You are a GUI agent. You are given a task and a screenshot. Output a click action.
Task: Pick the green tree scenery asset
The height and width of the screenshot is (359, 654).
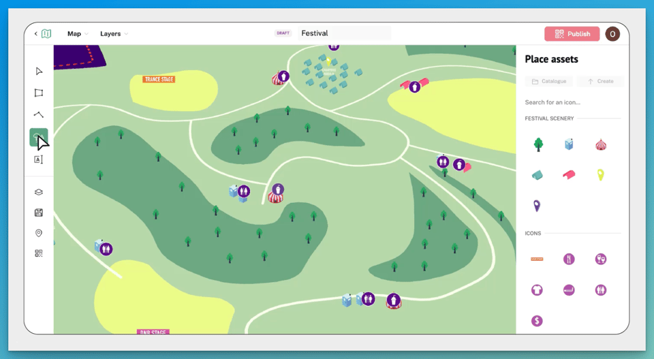point(538,144)
